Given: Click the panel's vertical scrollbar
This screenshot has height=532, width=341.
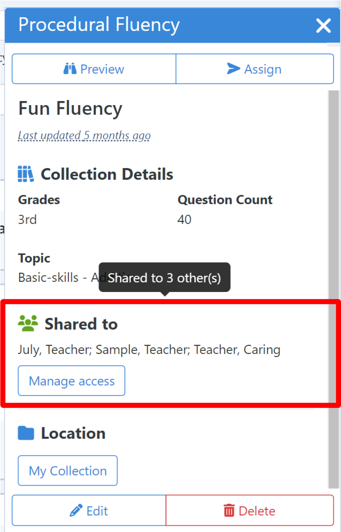Looking at the screenshot, I should 334,289.
